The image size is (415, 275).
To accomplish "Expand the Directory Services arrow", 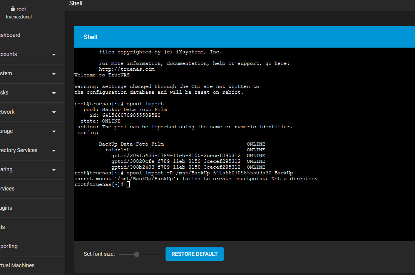I will [54, 151].
